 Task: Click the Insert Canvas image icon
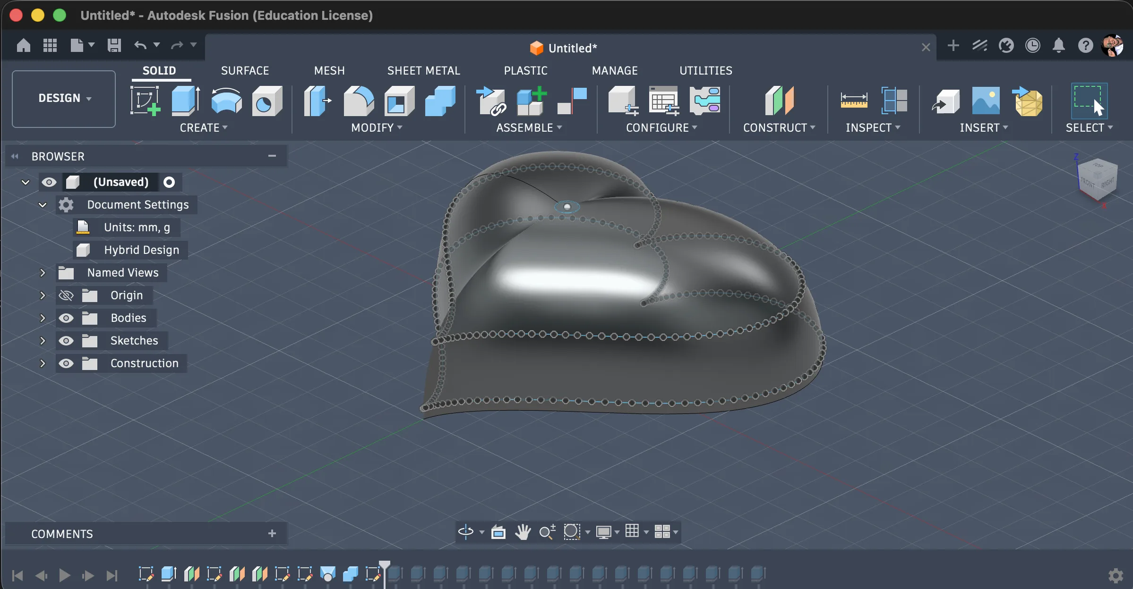pos(986,101)
